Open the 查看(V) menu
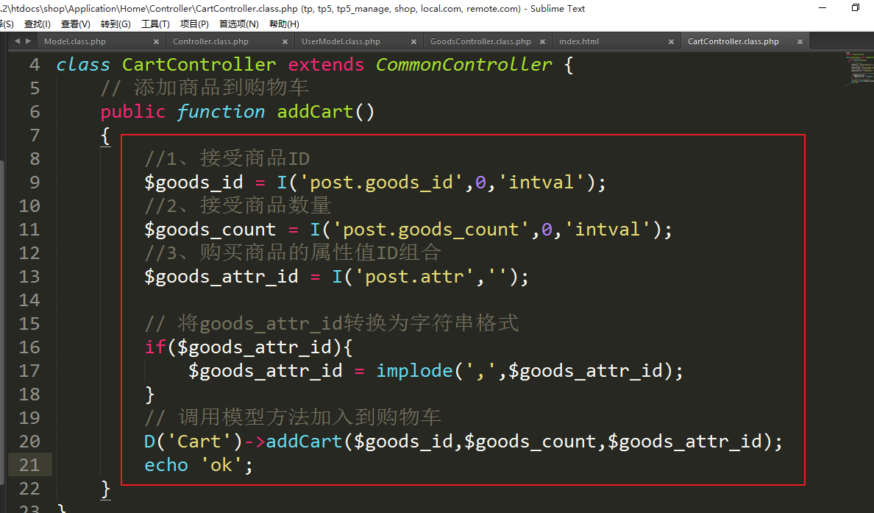This screenshot has height=513, width=874. [76, 24]
